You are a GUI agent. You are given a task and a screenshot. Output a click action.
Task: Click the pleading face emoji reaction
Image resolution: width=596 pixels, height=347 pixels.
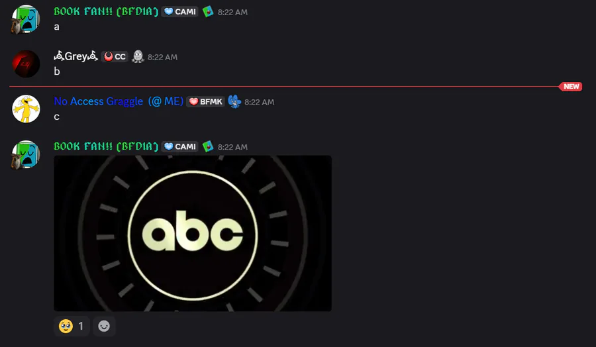point(72,326)
